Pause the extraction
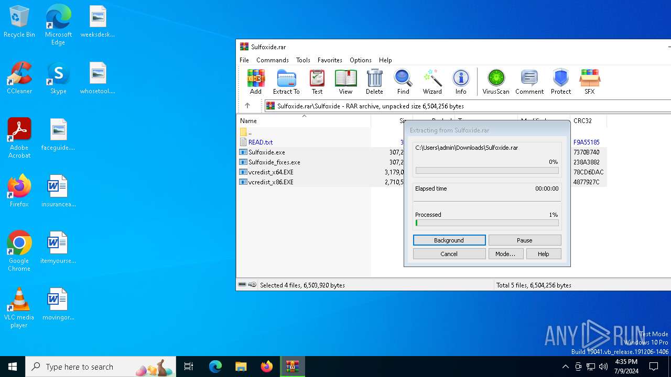Viewport: 671px width, 377px height. tap(525, 240)
